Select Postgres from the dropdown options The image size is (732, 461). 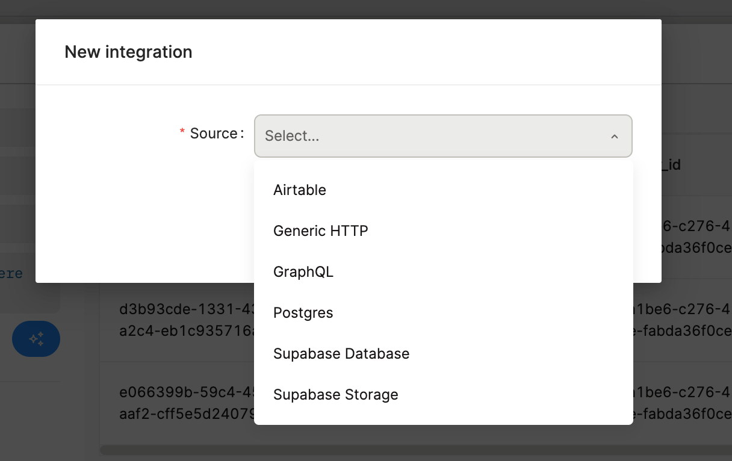click(303, 313)
